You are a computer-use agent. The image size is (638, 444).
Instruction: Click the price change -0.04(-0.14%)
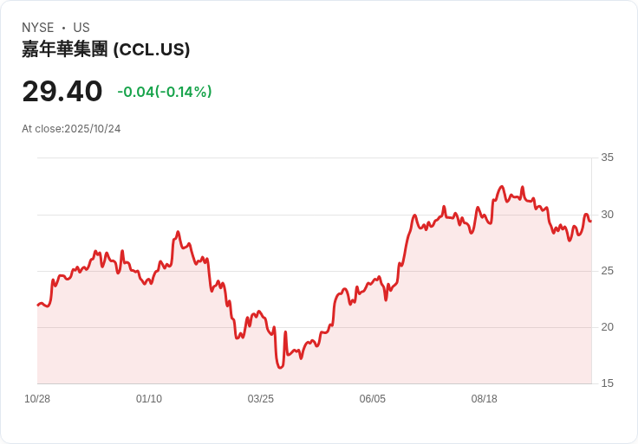click(165, 92)
